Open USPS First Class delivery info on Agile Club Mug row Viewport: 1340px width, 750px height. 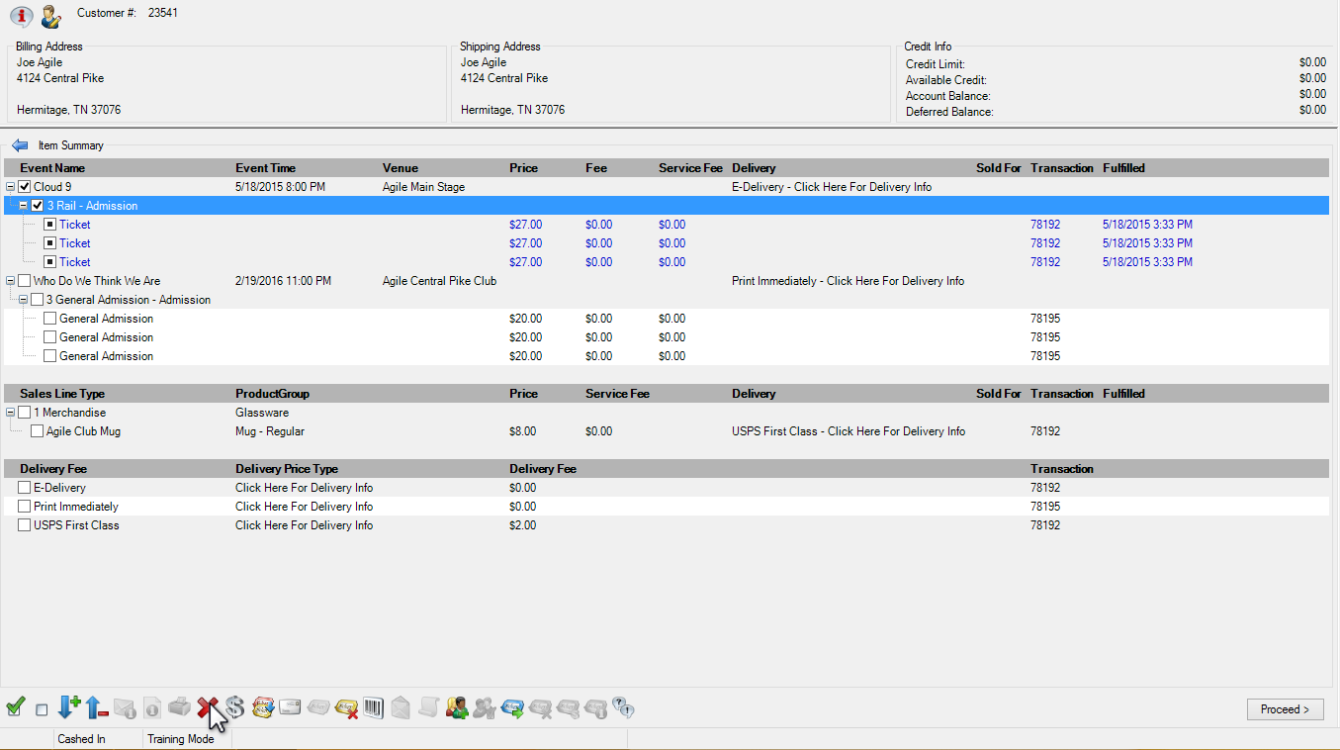click(849, 431)
